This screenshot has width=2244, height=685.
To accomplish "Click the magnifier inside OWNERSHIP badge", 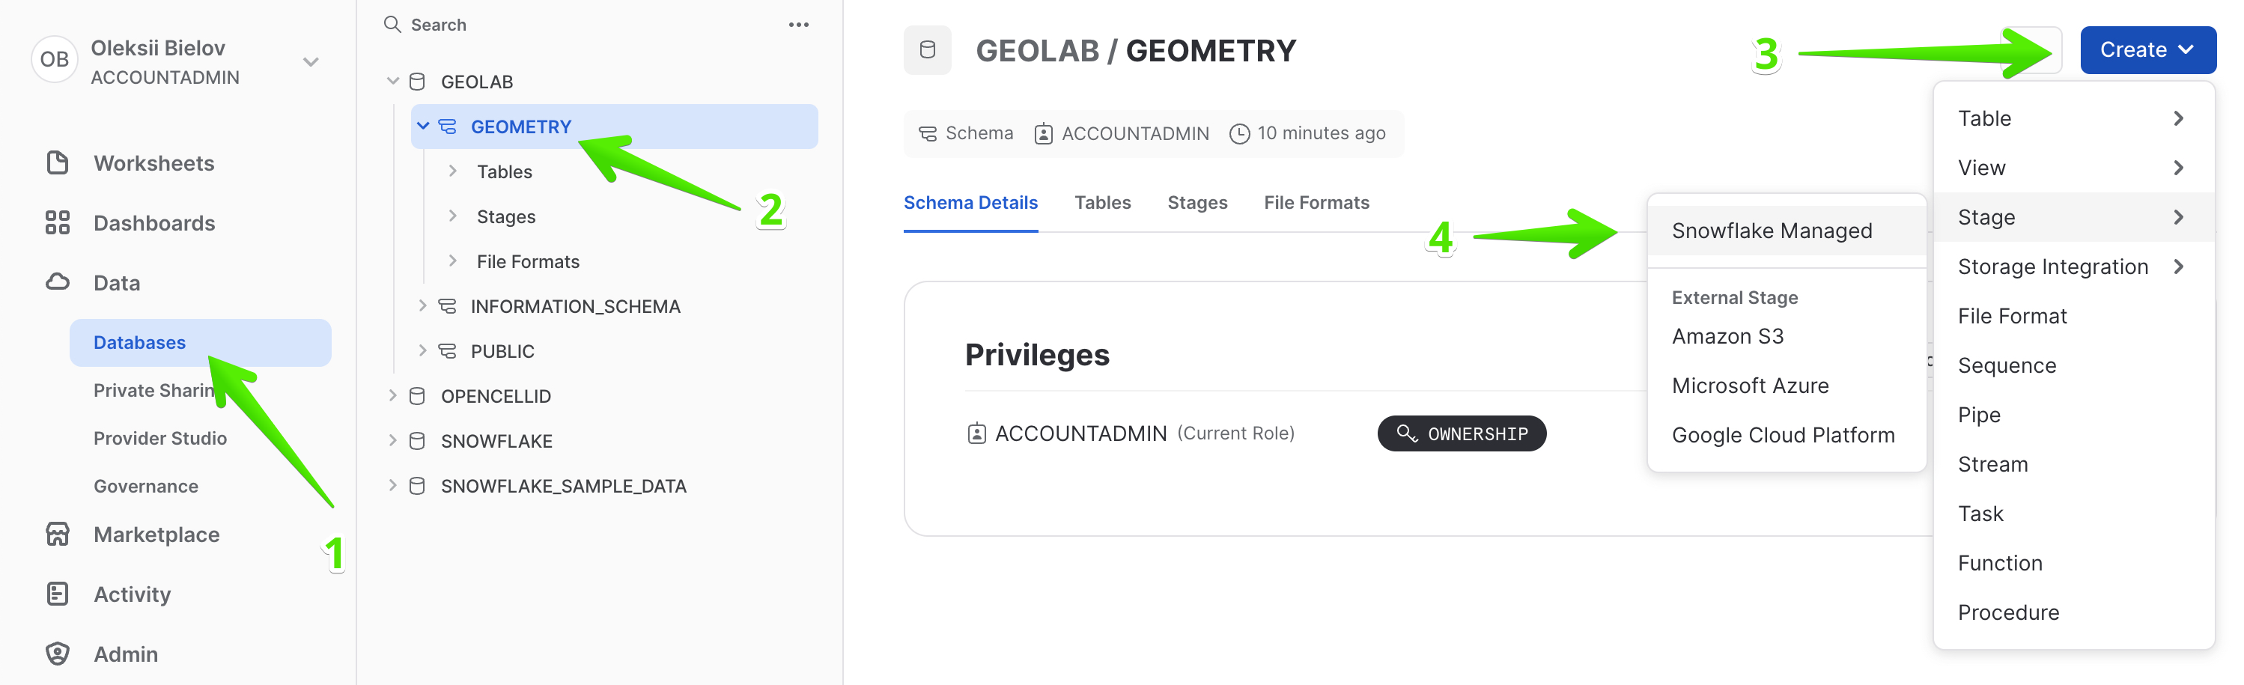I will coord(1408,433).
